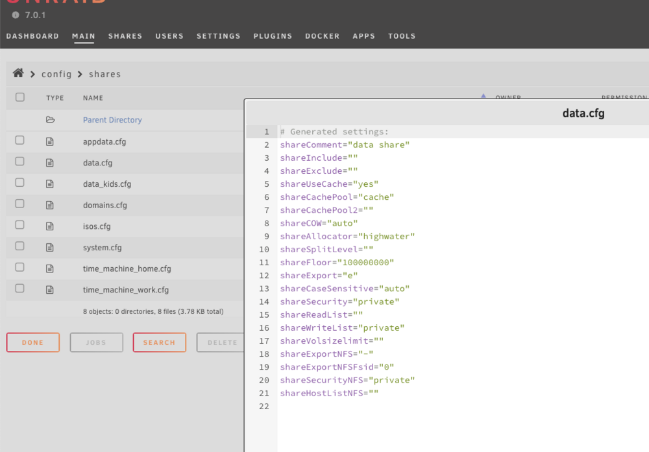Switch to the Main tab

84,36
